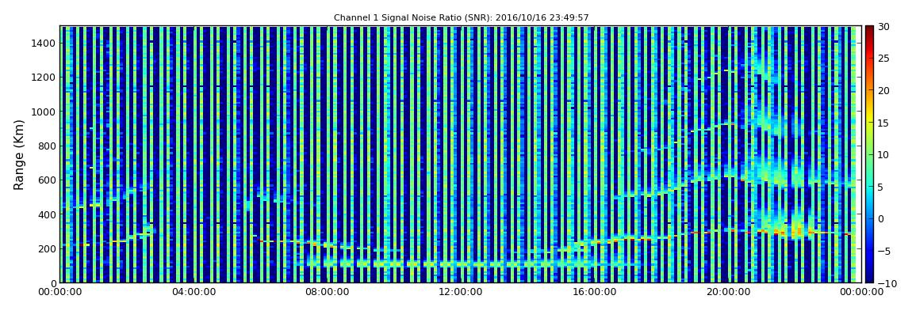Click the 600 range tick label
Image resolution: width=912 pixels, height=322 pixels.
47,180
